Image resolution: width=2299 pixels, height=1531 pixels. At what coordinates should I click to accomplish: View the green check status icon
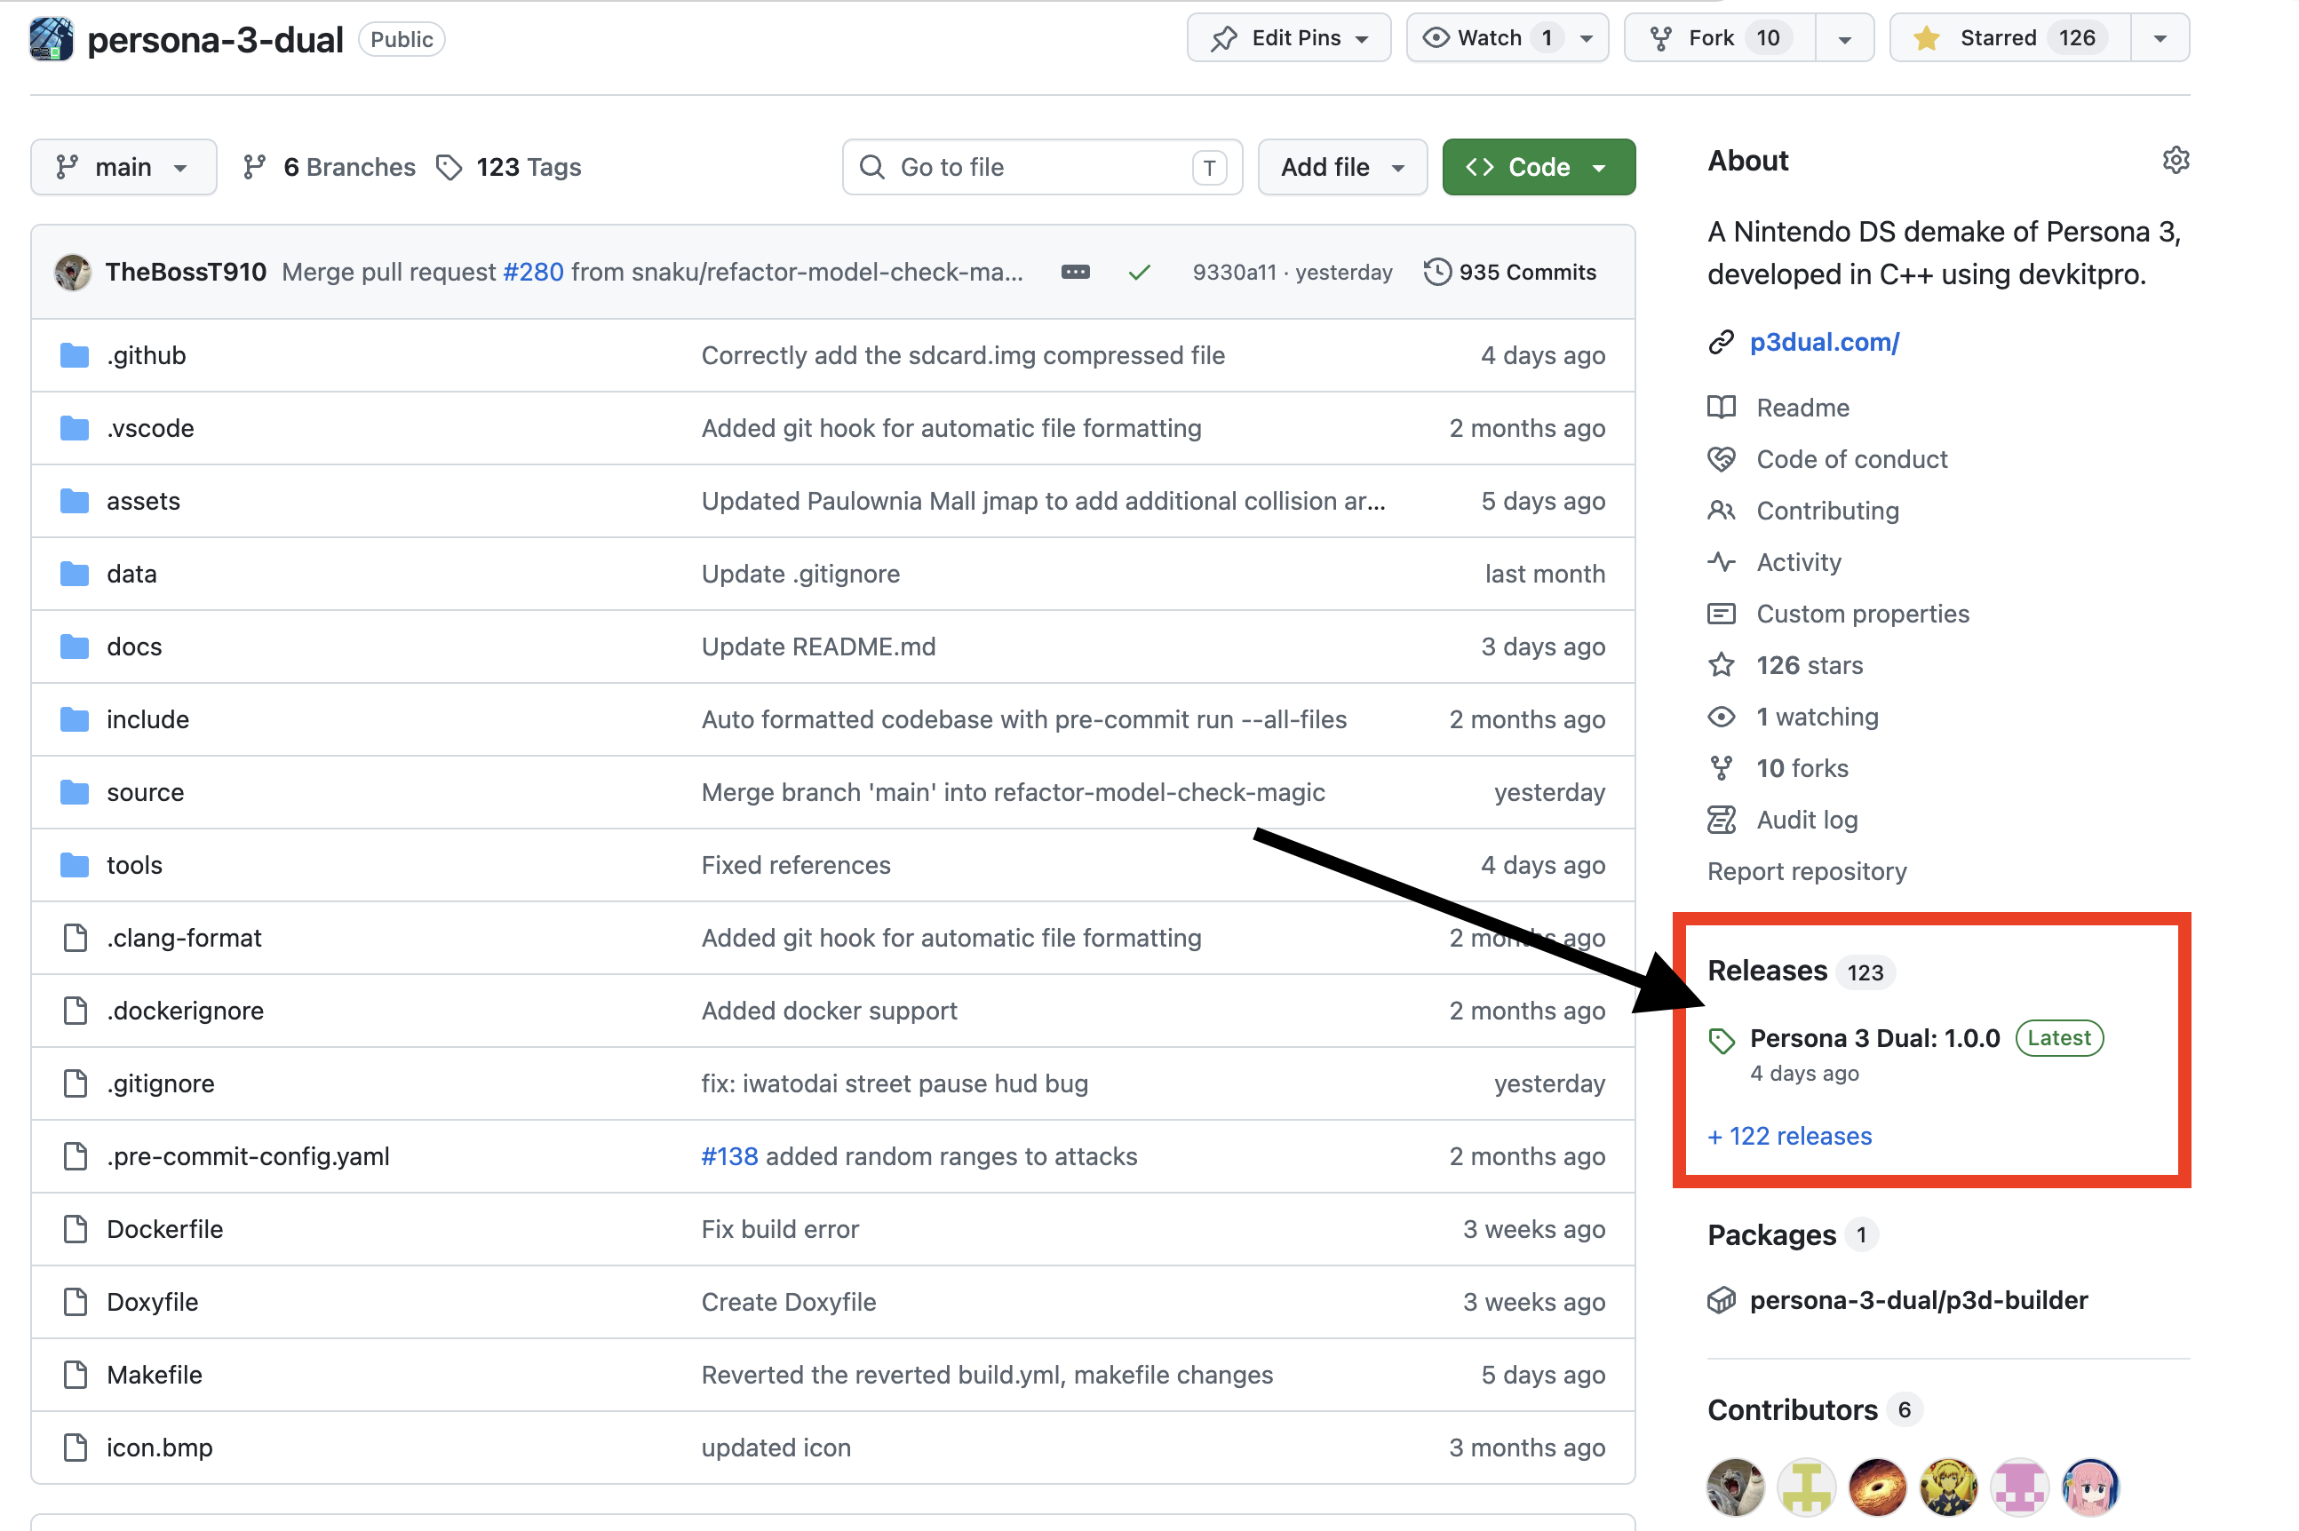(1139, 273)
